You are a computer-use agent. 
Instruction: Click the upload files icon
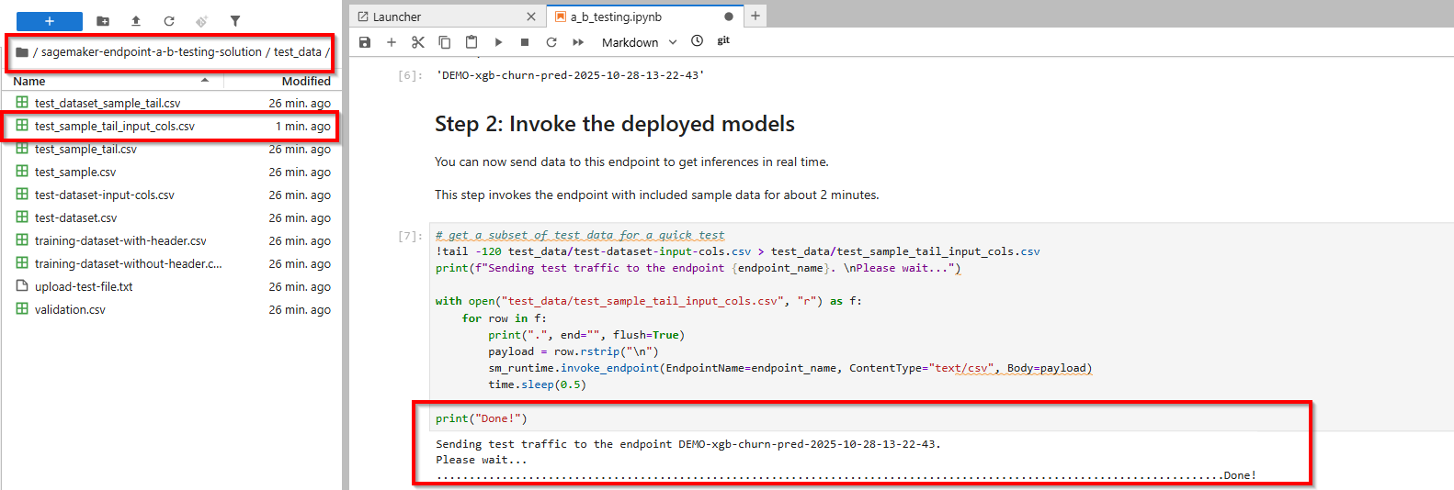pos(136,21)
